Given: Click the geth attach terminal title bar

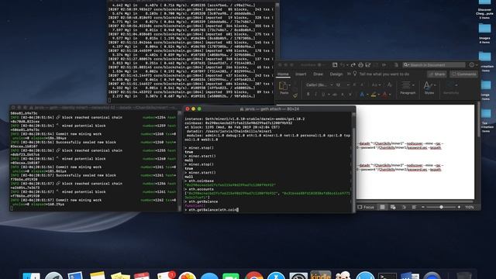Looking at the screenshot, I should 269,108.
